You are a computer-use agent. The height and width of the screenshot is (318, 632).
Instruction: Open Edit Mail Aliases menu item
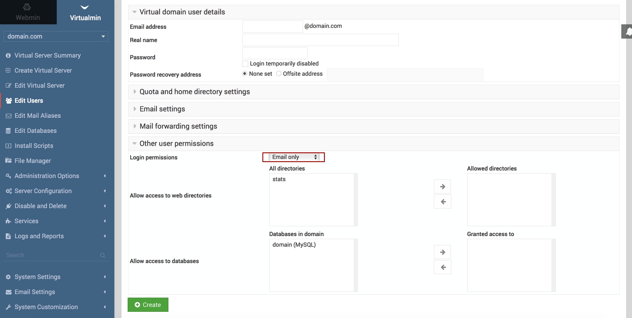click(37, 116)
